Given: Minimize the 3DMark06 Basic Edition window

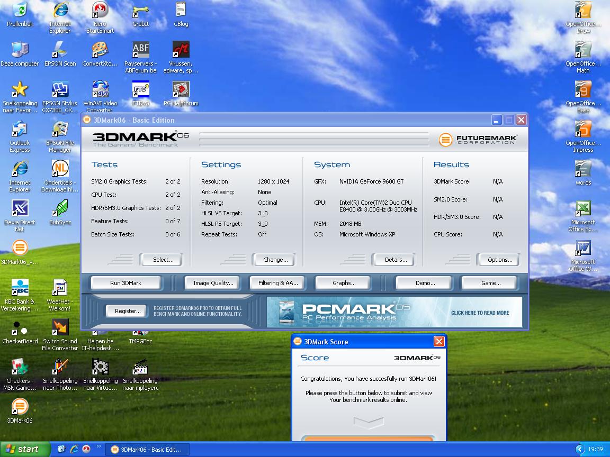Looking at the screenshot, I should (x=496, y=120).
